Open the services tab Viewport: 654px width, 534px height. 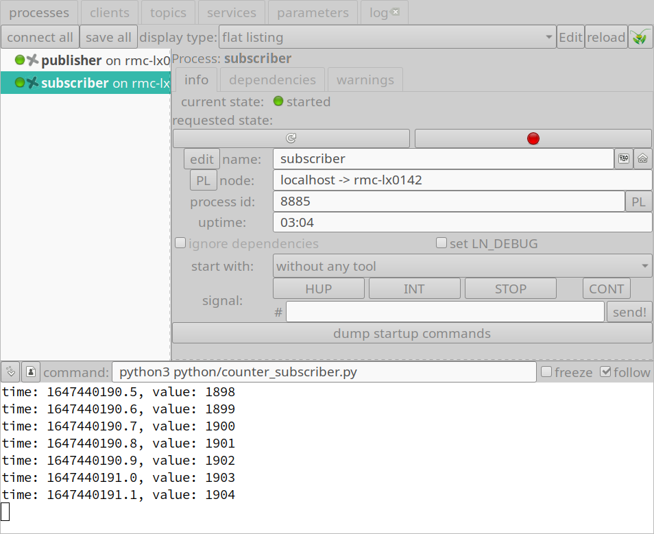click(232, 12)
